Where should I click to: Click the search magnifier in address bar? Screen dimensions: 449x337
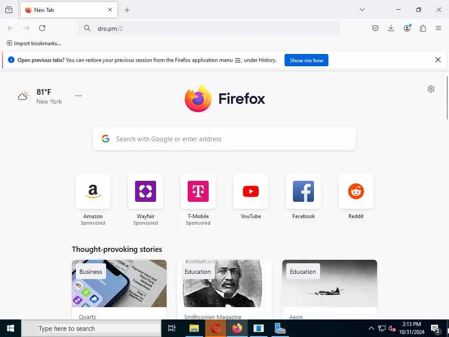pos(87,28)
